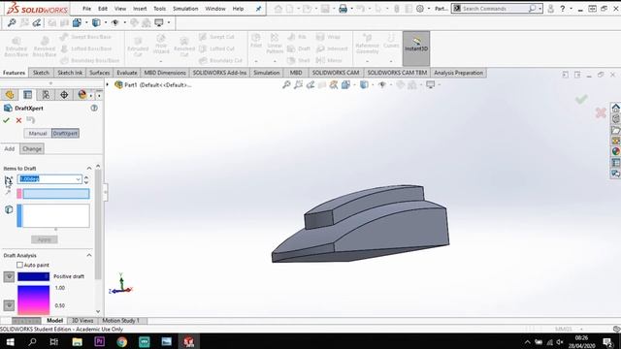Click the draft angle value field

[49, 179]
